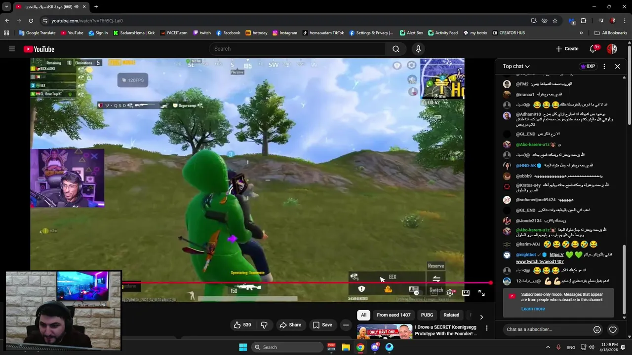Open YouTube notifications bell
The image size is (632, 355).
click(x=594, y=49)
